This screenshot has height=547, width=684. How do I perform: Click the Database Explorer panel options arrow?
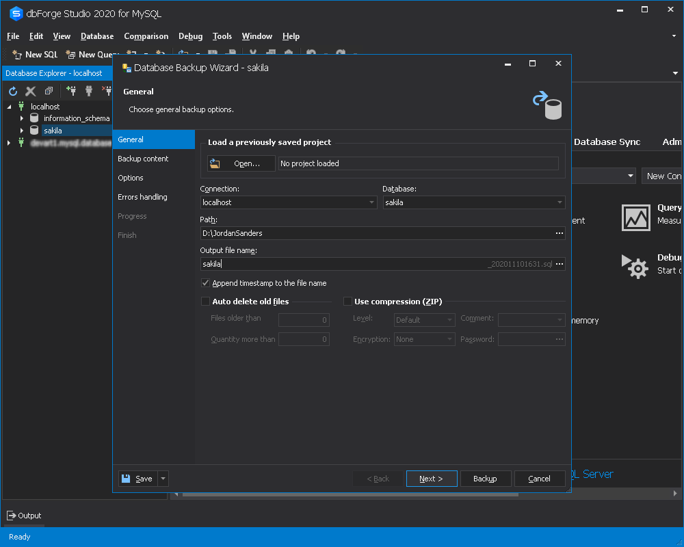(x=675, y=73)
